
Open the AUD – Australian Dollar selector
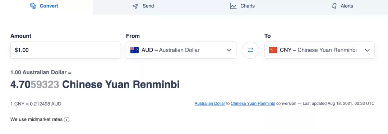coord(181,50)
